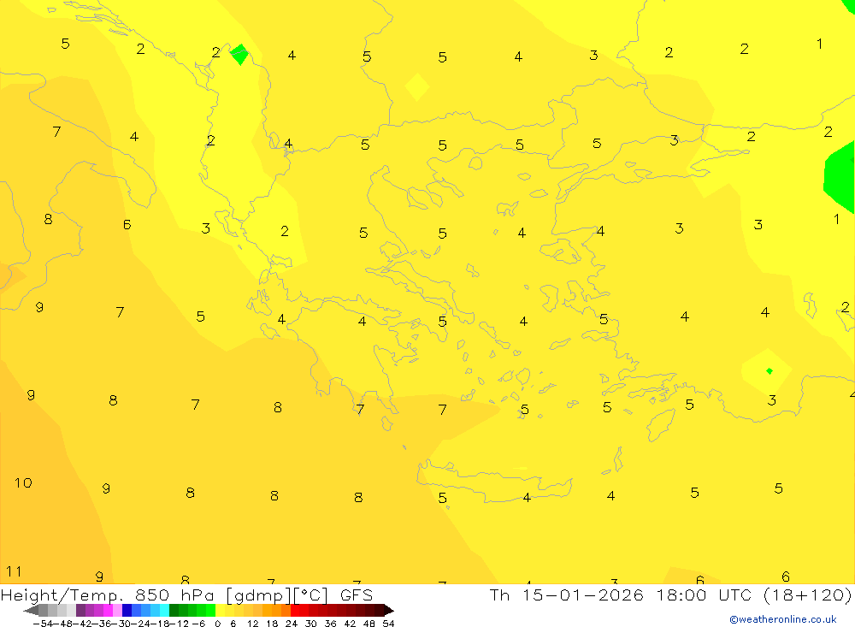
Task: Click the dark maroon arrow at legend's warm end
Action: tap(389, 611)
